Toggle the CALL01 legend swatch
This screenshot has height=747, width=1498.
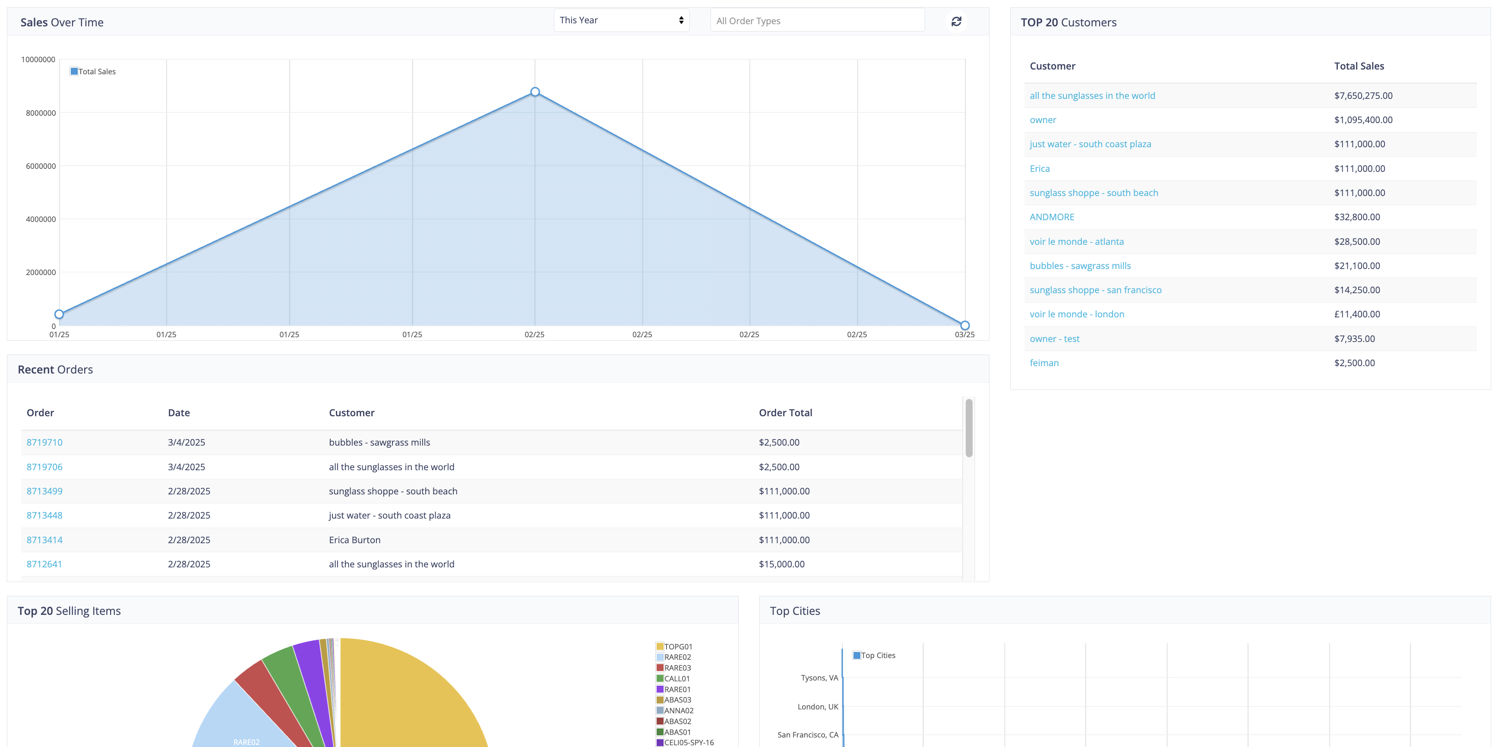tap(660, 678)
